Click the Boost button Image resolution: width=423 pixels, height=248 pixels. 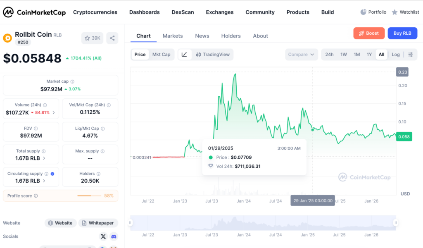pyautogui.click(x=369, y=33)
